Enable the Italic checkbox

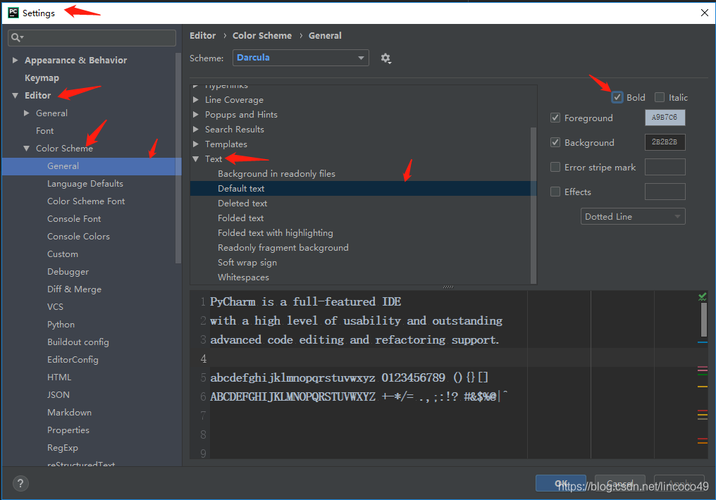pyautogui.click(x=660, y=97)
